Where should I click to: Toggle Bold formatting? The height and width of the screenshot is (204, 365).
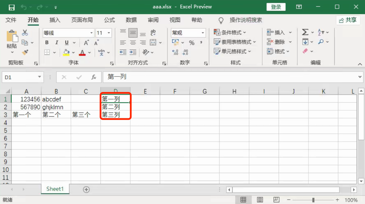click(x=47, y=43)
